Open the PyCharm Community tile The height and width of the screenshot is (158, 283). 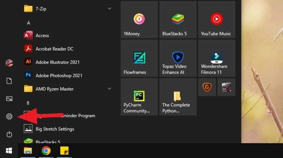tap(139, 97)
